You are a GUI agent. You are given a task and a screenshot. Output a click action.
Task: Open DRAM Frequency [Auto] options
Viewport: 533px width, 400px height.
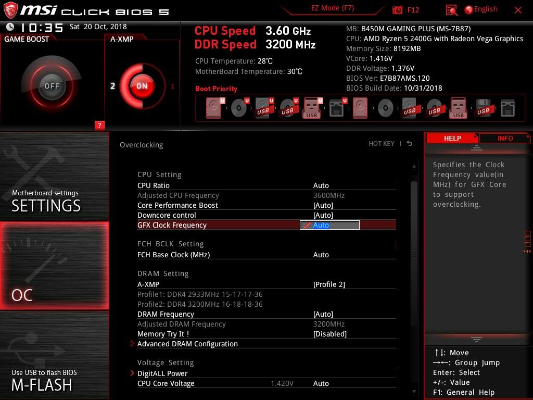coord(323,314)
